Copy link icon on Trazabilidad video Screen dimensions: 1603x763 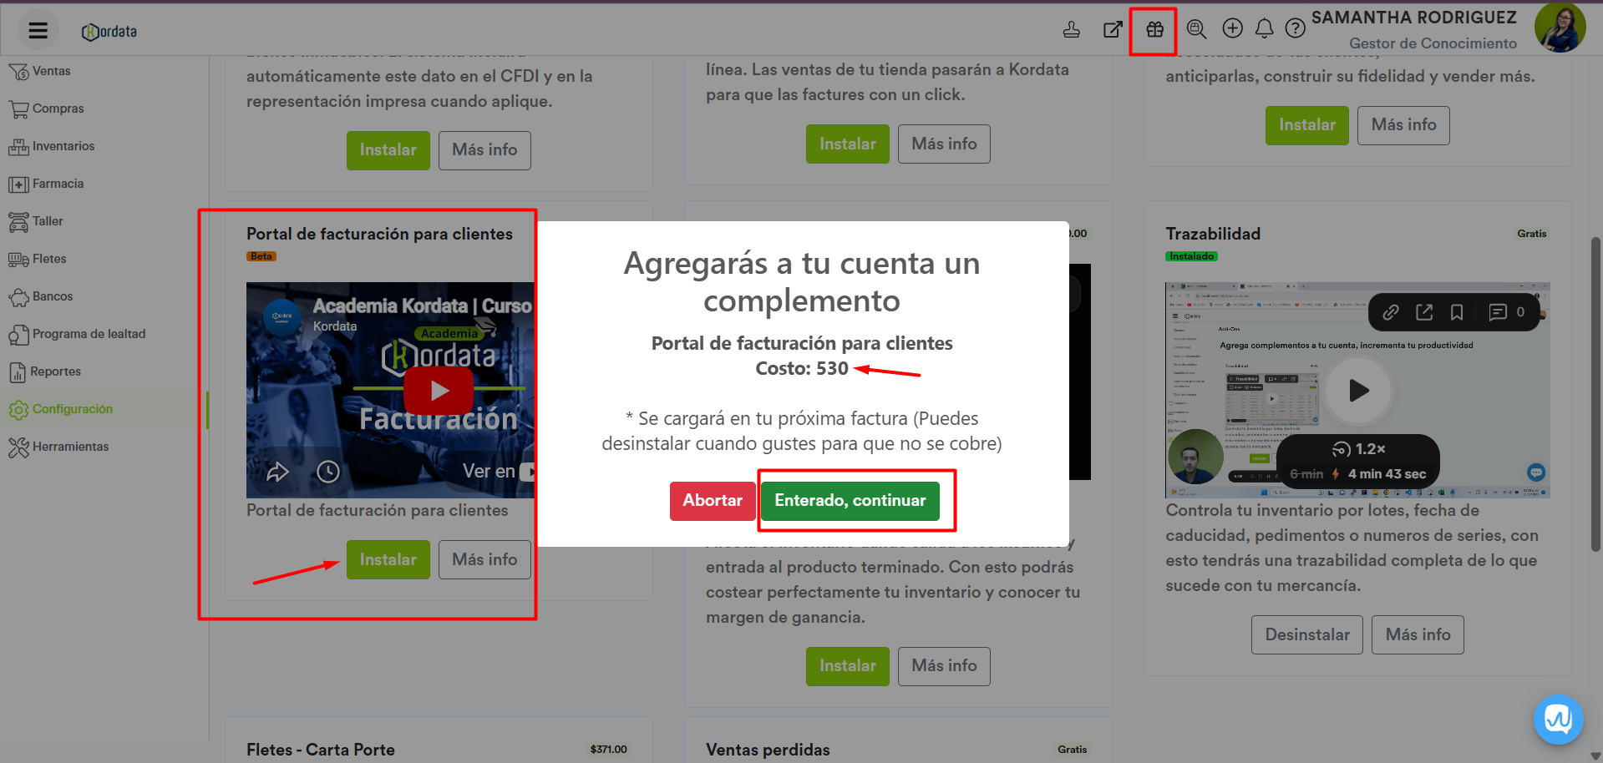(1391, 312)
